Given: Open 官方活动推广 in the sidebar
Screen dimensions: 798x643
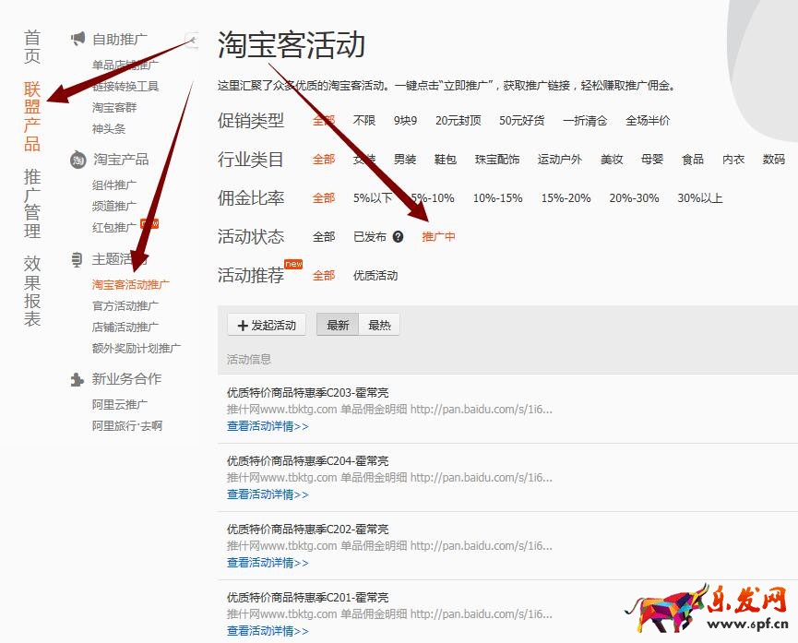Looking at the screenshot, I should [125, 306].
